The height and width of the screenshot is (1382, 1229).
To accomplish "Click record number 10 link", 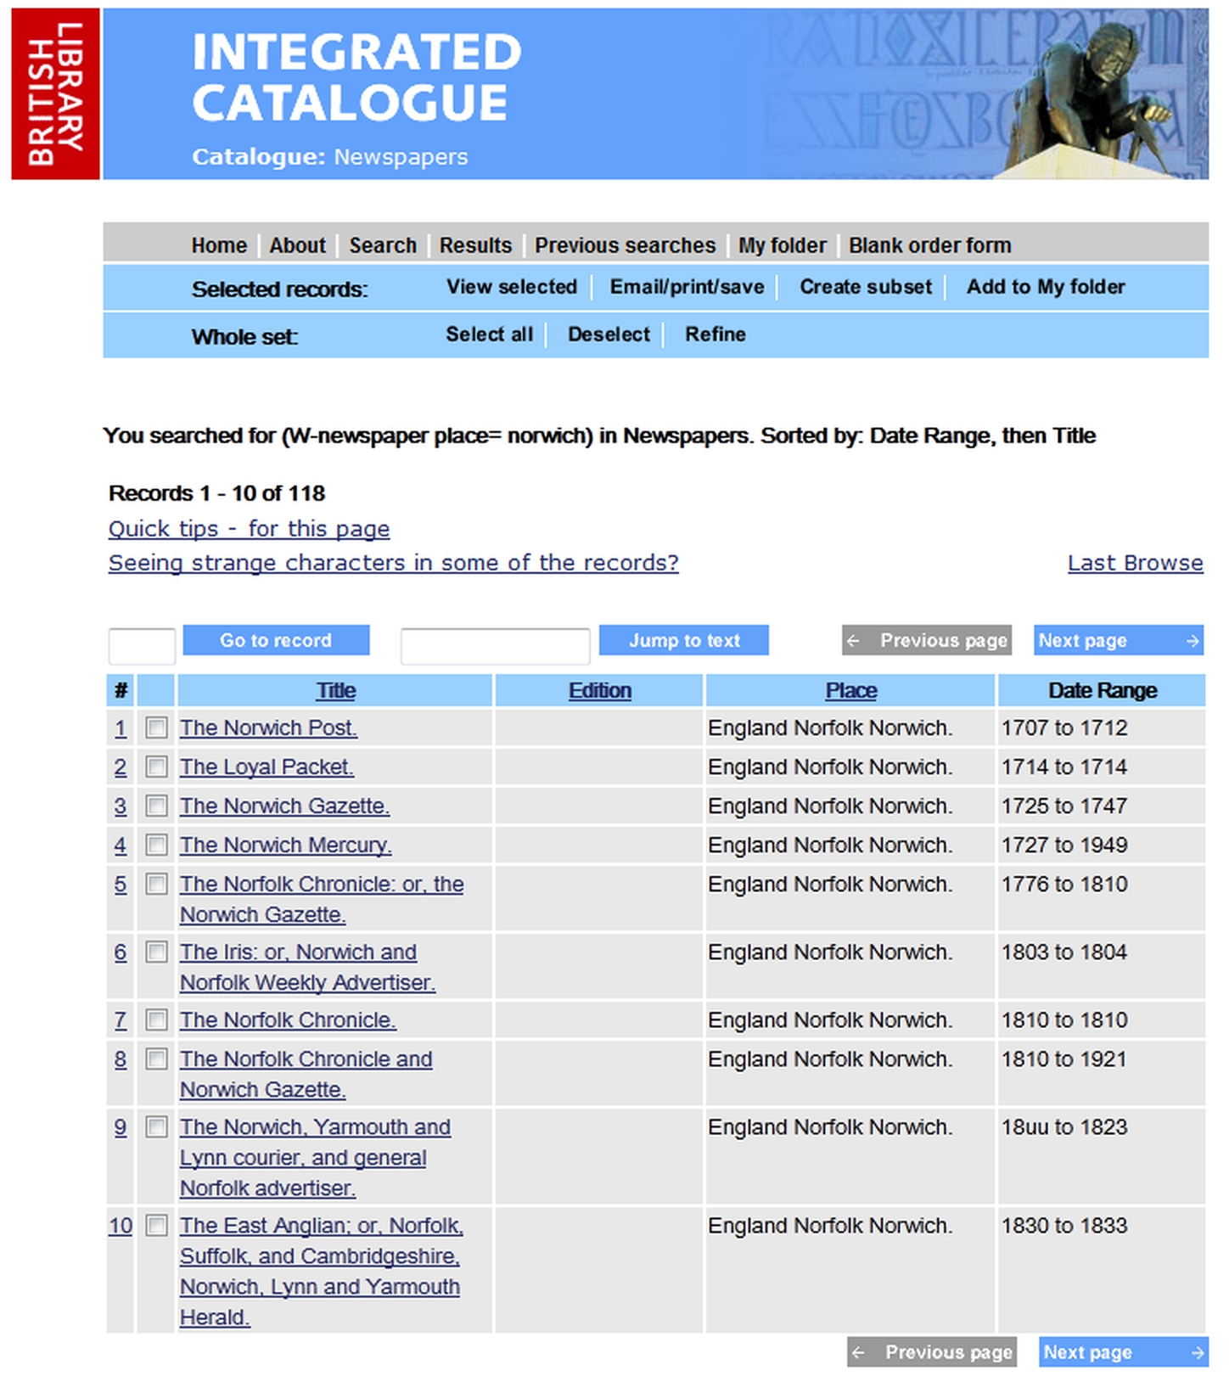I will point(121,1225).
